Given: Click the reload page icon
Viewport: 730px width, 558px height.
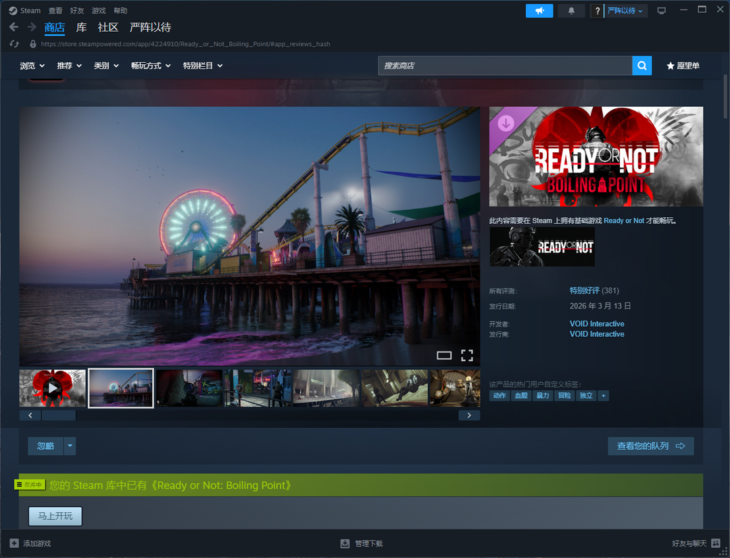Looking at the screenshot, I should pos(15,44).
